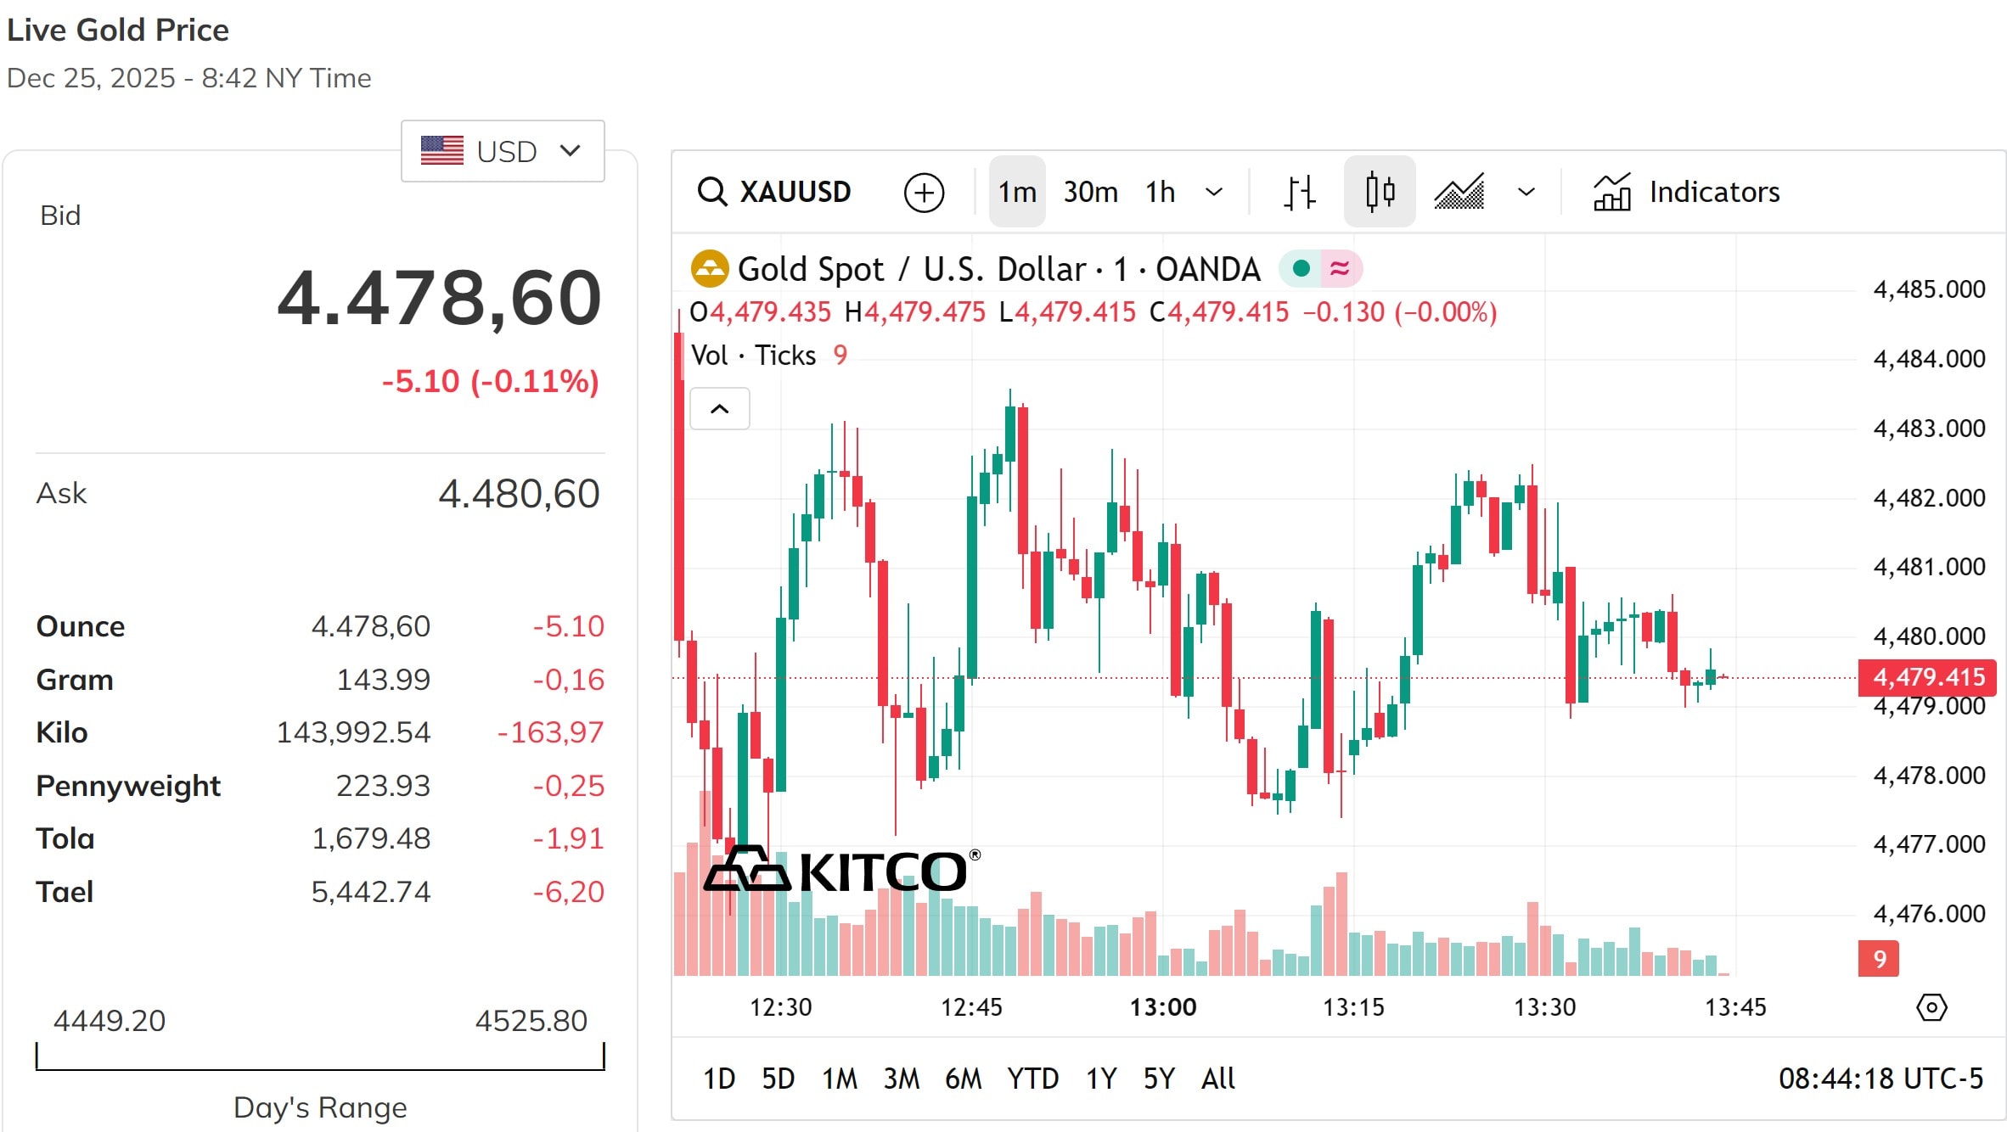Click the plus icon to compare symbols
Screen dimensions: 2007x1132
925,192
